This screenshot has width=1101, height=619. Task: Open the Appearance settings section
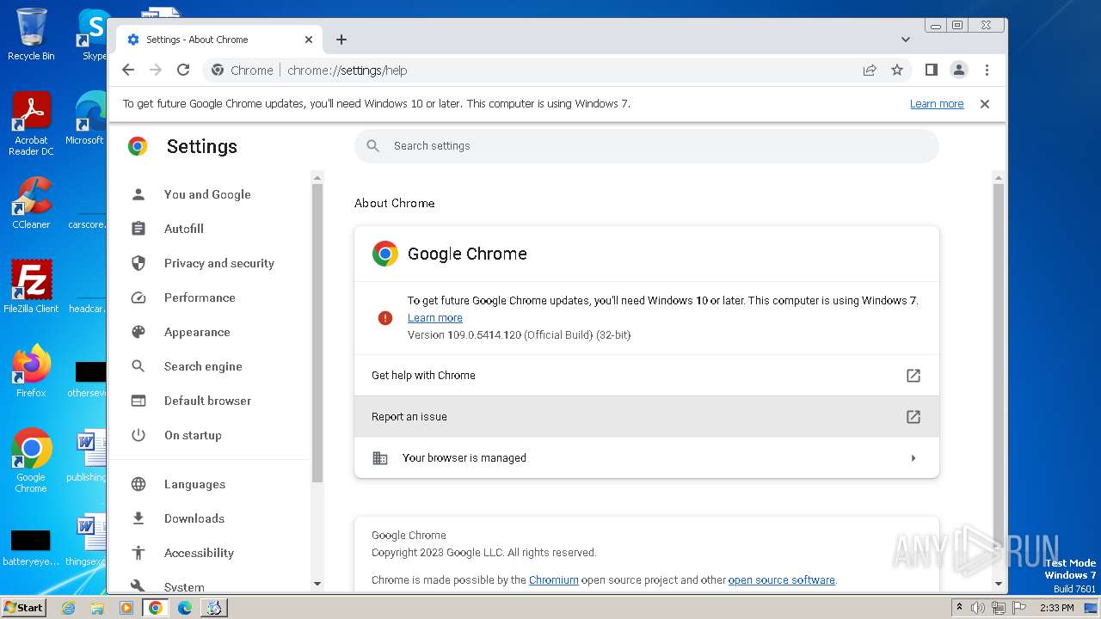pyautogui.click(x=197, y=332)
